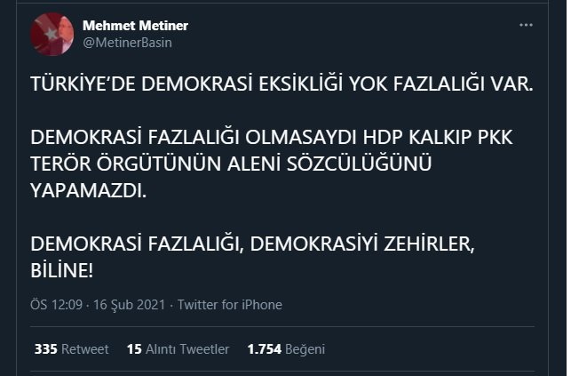
Task: Click the 16 Şub 2021 date
Action: pos(129,305)
